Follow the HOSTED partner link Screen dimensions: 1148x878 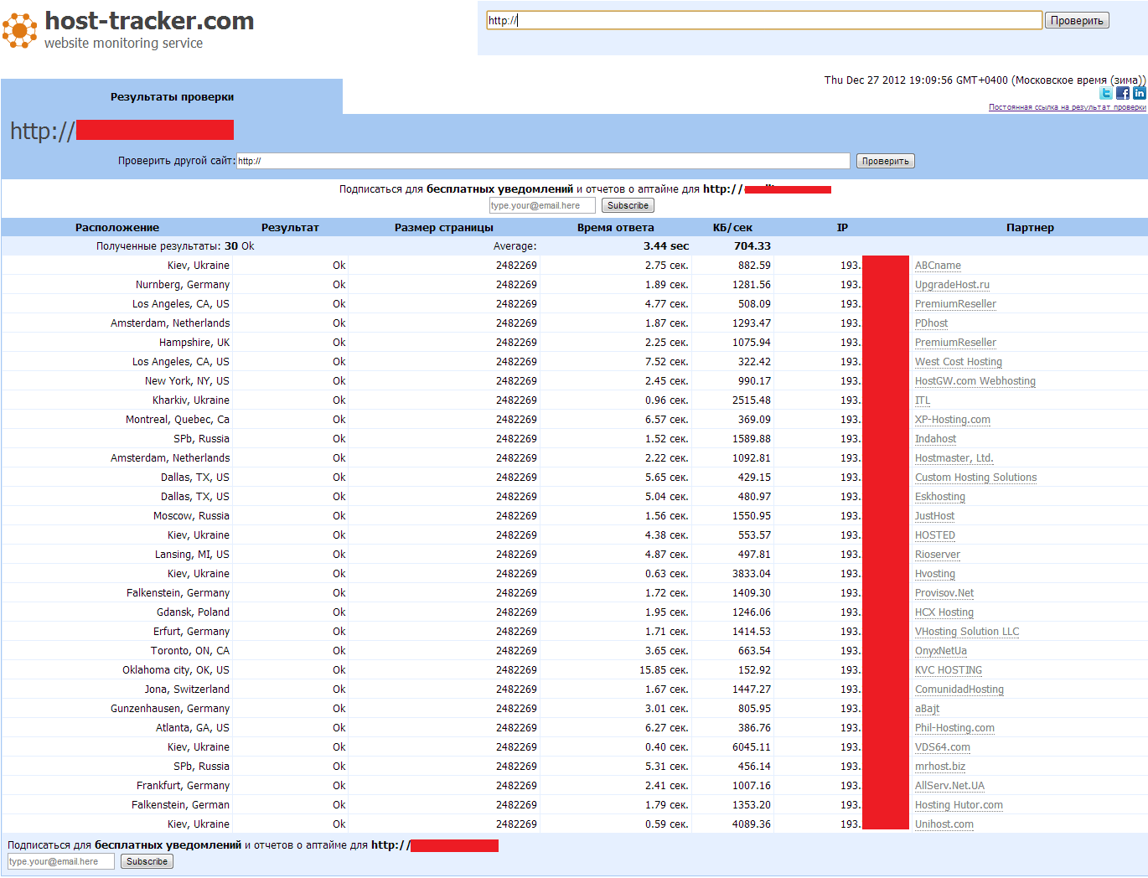935,535
